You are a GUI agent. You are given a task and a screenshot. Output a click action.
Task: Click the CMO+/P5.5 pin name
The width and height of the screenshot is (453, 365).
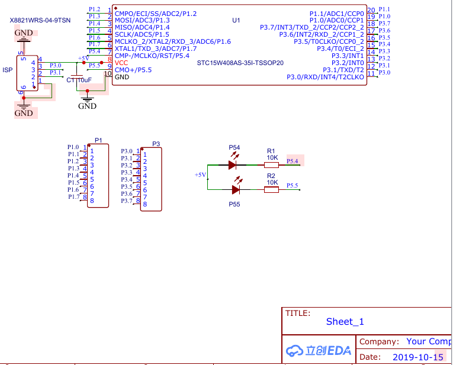pyautogui.click(x=133, y=70)
